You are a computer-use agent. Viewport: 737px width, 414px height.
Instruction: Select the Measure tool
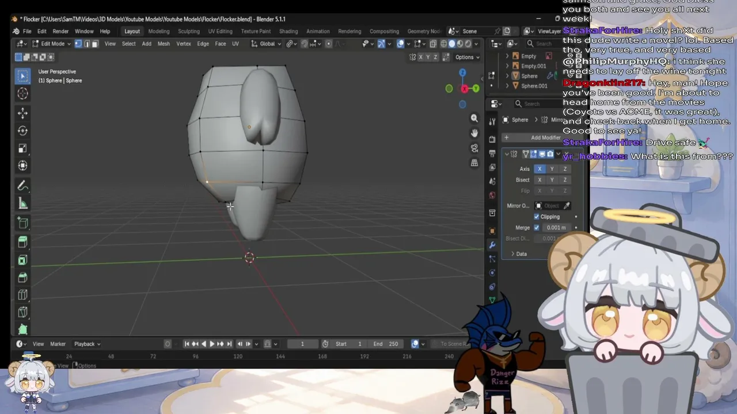[x=22, y=203]
